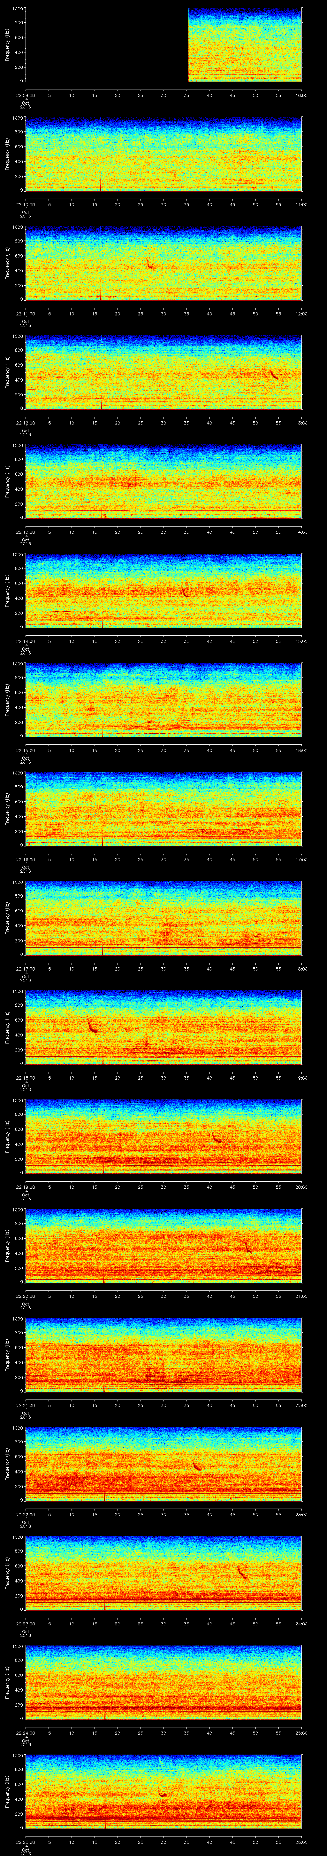This screenshot has height=1856, width=327.
Task: Click the 14:00 end time label
Action: pos(302,532)
